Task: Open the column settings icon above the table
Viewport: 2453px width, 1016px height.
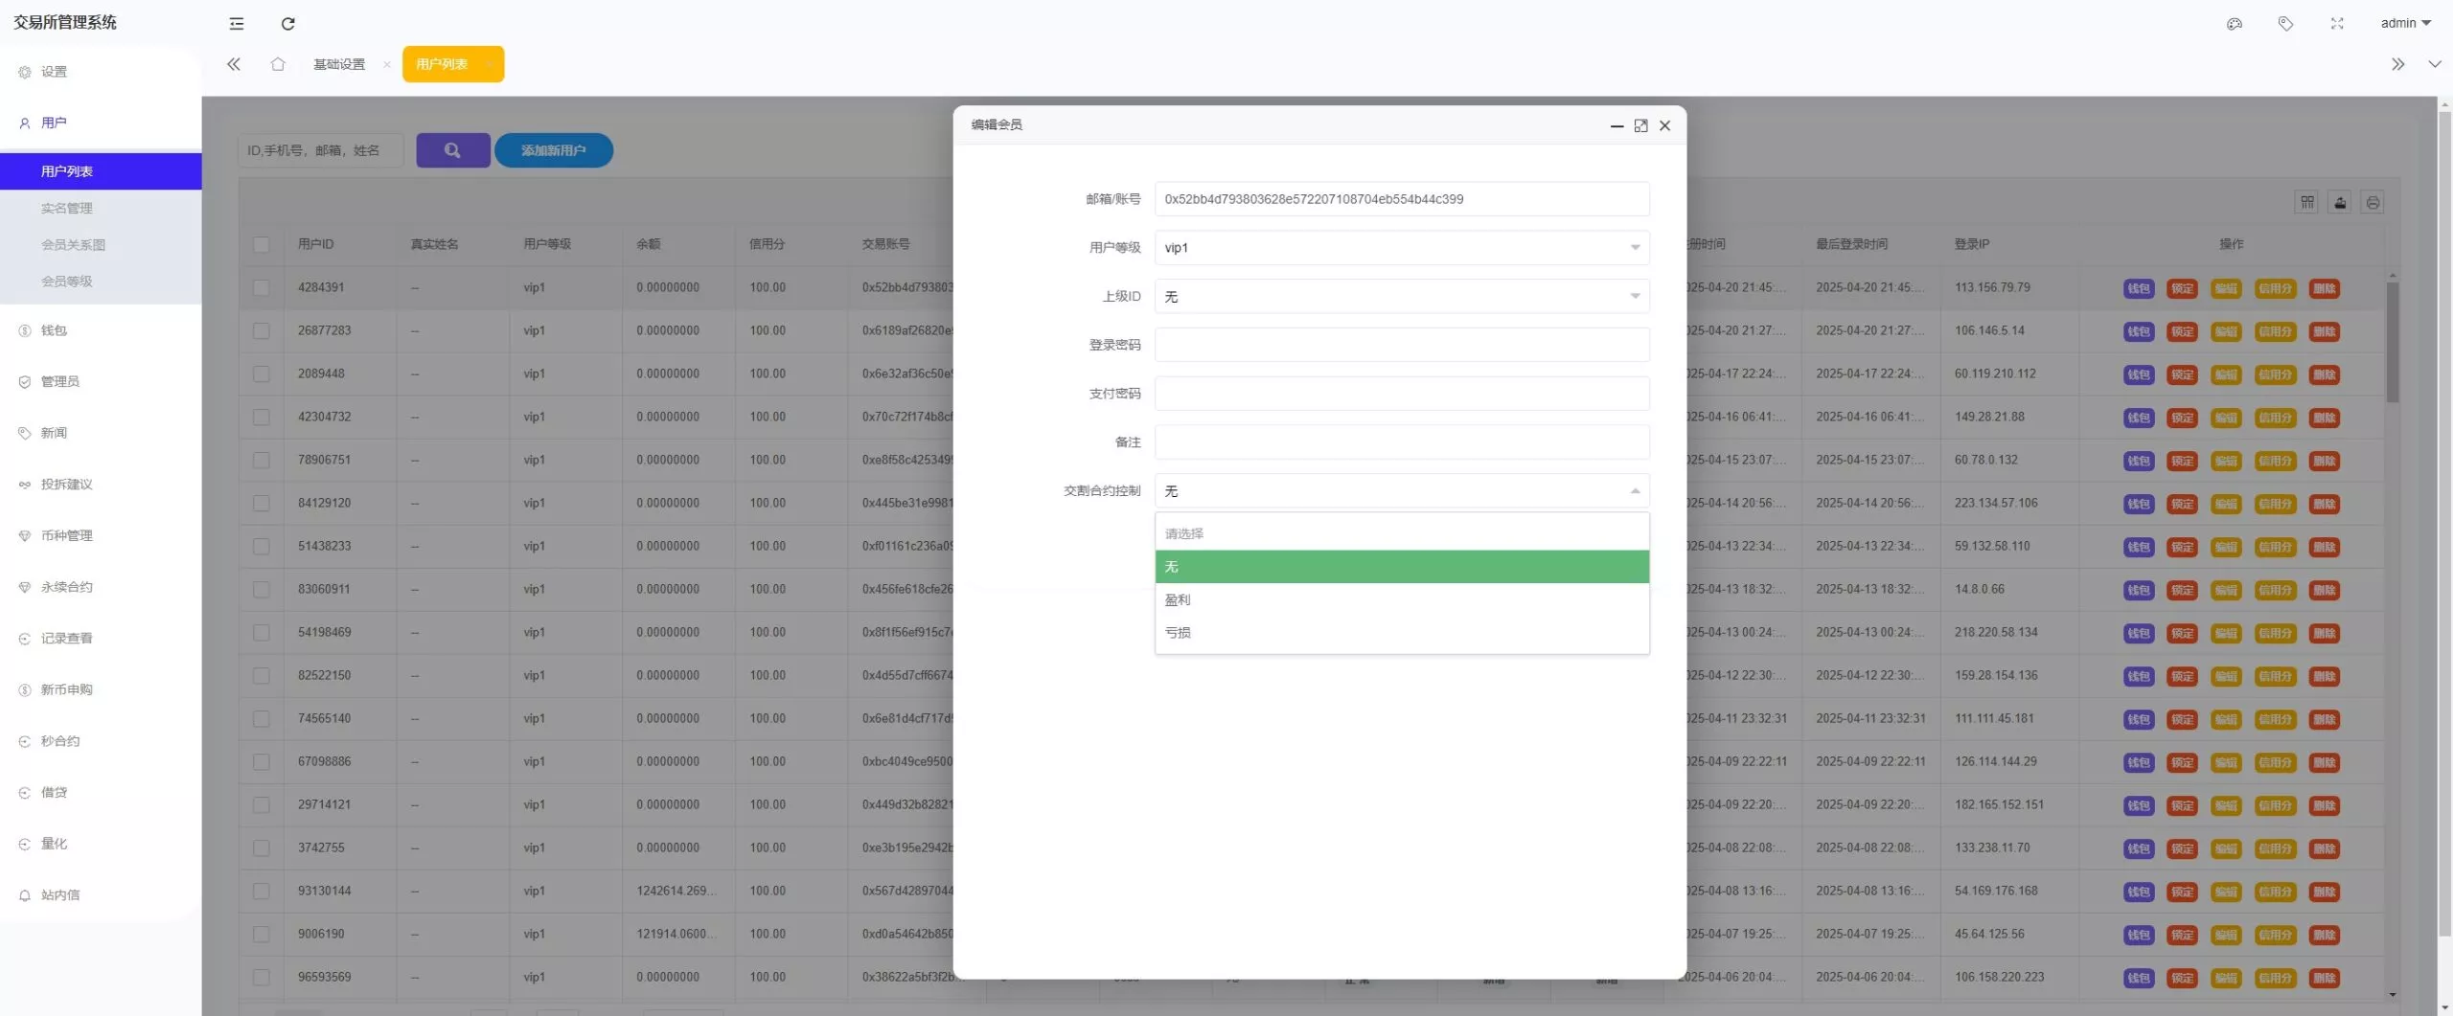Action: pos(2306,202)
